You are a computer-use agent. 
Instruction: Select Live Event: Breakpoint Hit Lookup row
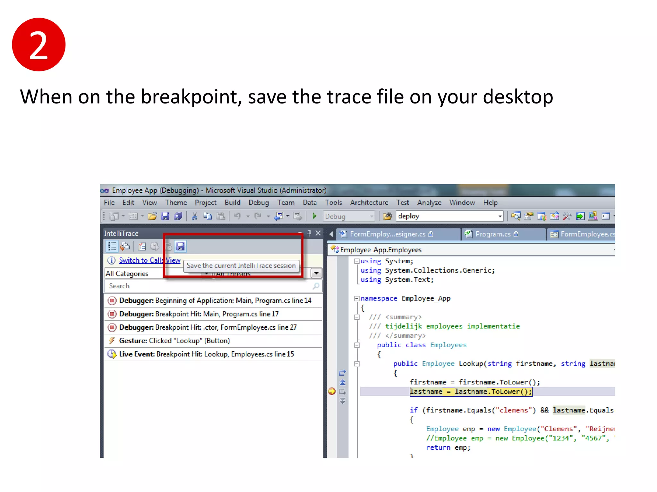click(213, 354)
